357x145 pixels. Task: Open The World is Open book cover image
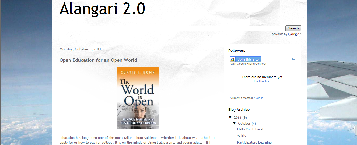tap(138, 98)
